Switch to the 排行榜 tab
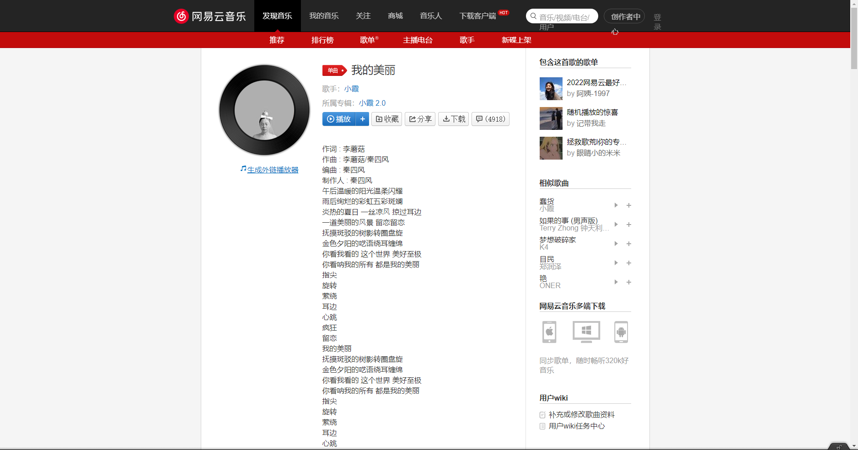858x450 pixels. tap(322, 40)
